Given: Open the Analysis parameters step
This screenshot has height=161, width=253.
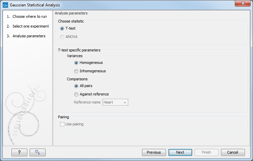Looking at the screenshot, I should click(x=29, y=36).
